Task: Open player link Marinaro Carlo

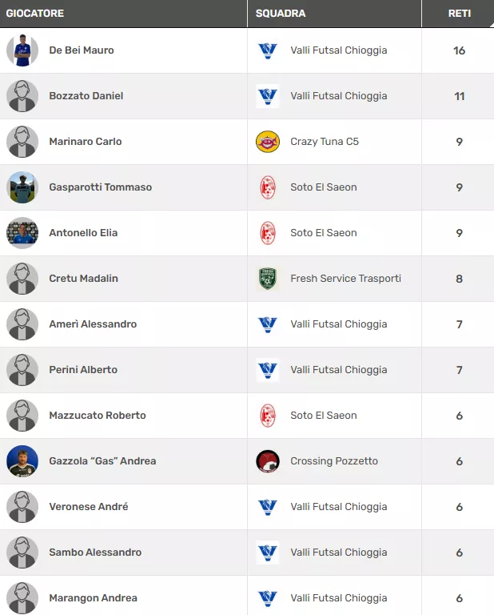Action: (86, 142)
